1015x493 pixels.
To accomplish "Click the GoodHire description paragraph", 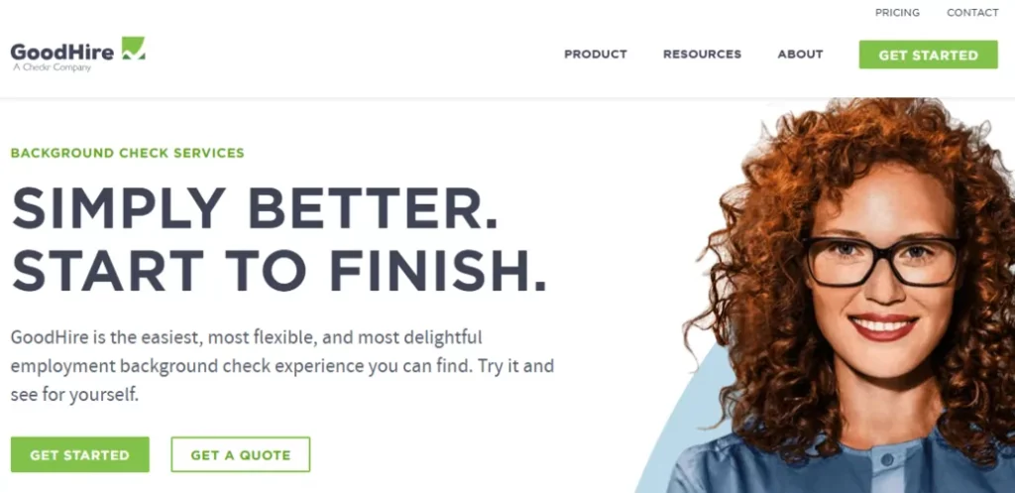I will tap(282, 366).
